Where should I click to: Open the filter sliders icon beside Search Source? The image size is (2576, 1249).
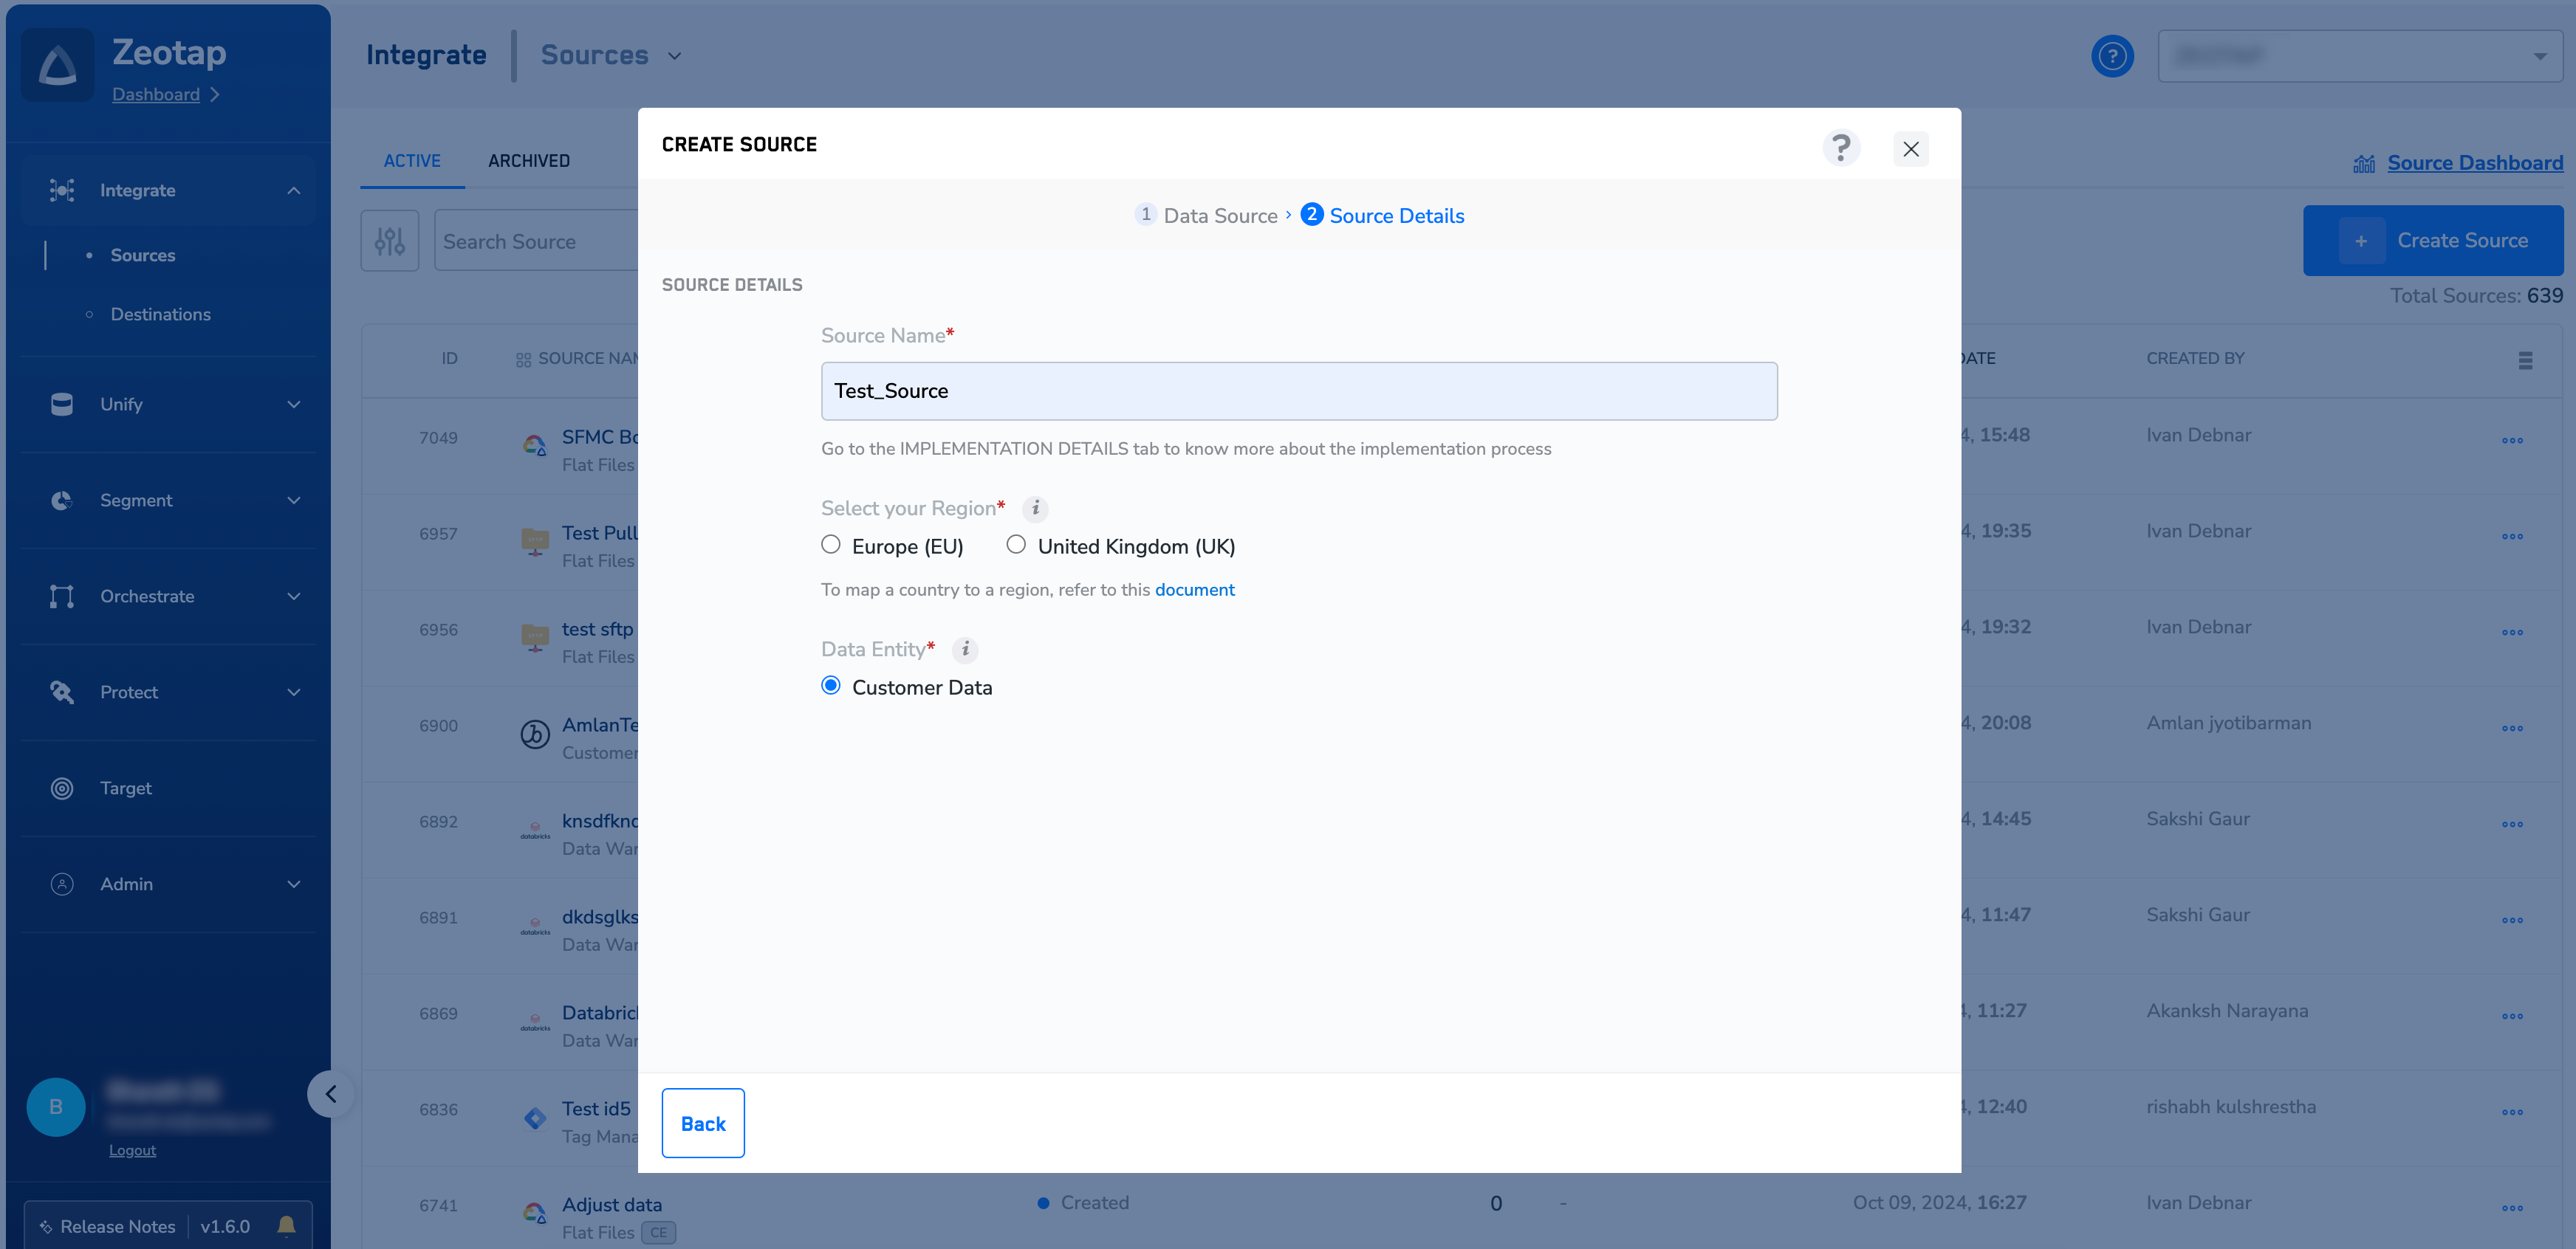(389, 241)
